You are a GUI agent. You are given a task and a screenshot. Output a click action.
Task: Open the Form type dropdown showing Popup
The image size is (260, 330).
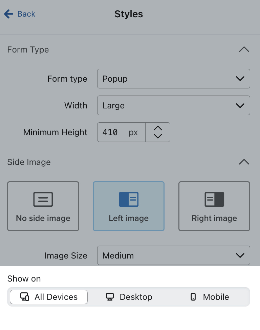coord(174,79)
